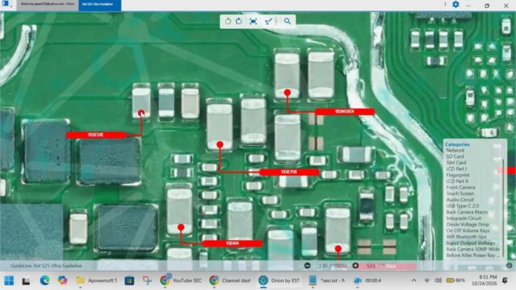516x290 pixels.
Task: Open the Back Camera Macro category
Action: (x=467, y=212)
